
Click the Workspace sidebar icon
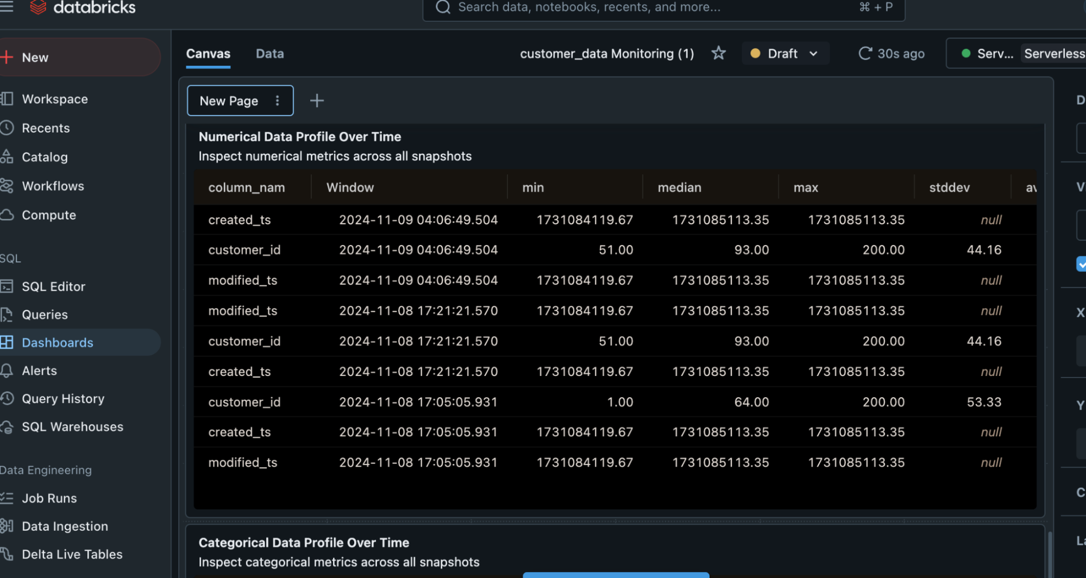(7, 99)
